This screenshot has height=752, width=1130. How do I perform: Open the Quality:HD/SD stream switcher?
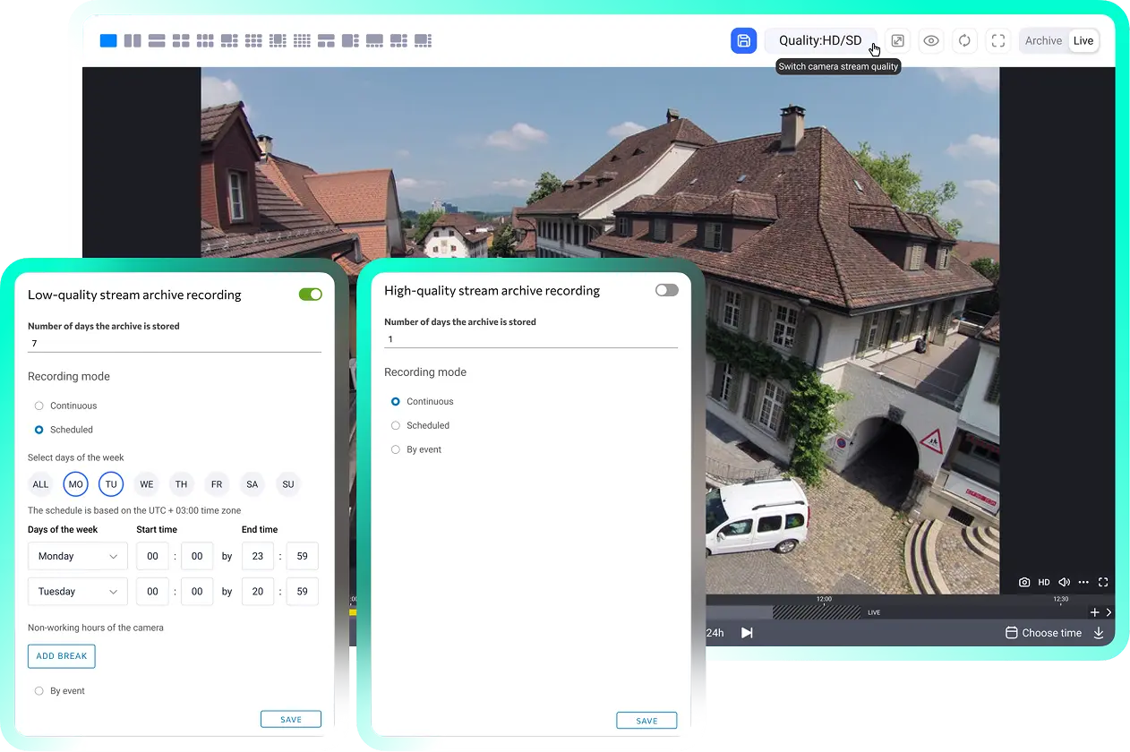click(x=819, y=41)
